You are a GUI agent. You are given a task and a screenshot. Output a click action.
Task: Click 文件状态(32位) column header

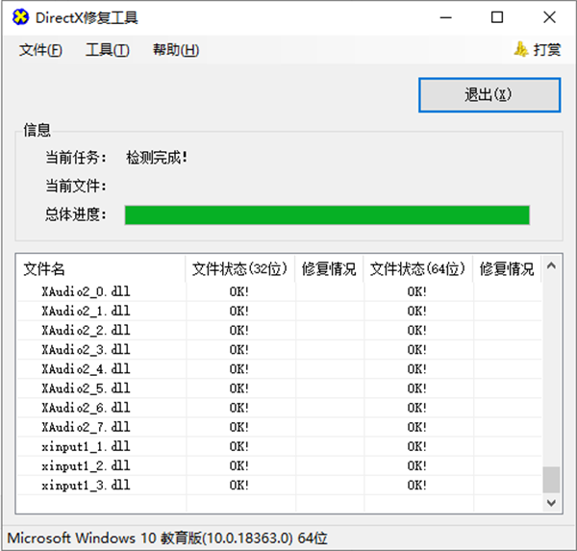(x=239, y=269)
